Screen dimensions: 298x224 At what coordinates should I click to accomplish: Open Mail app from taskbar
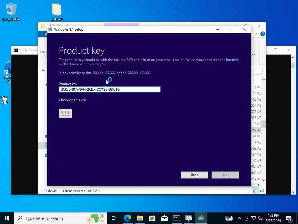[x=164, y=218]
